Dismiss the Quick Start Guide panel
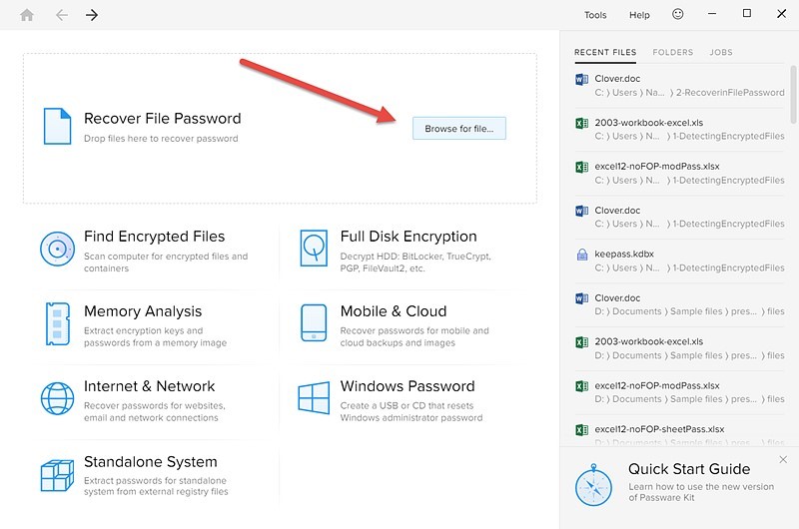The width and height of the screenshot is (799, 529). [x=783, y=460]
